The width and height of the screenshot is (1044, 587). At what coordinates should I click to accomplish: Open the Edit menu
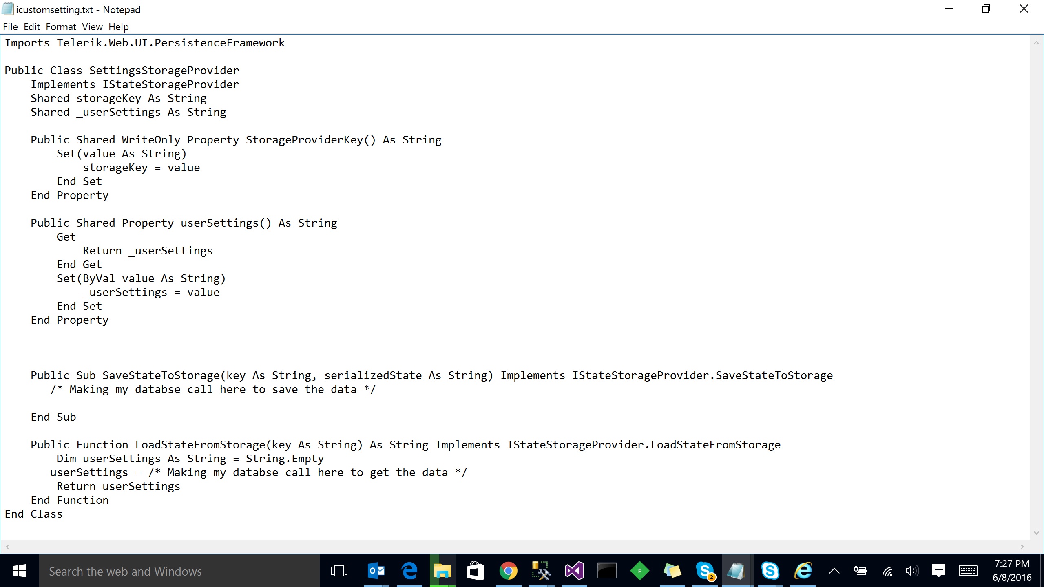pyautogui.click(x=32, y=27)
